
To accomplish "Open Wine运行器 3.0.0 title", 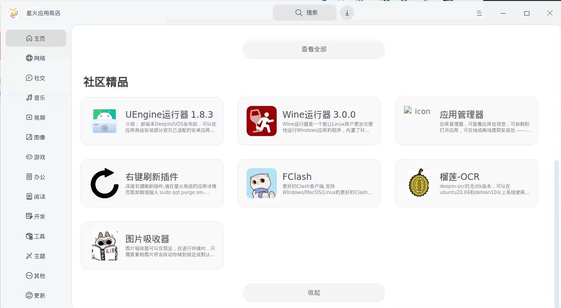I will point(319,115).
